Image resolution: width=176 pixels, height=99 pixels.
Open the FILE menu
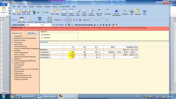pos(14,7)
